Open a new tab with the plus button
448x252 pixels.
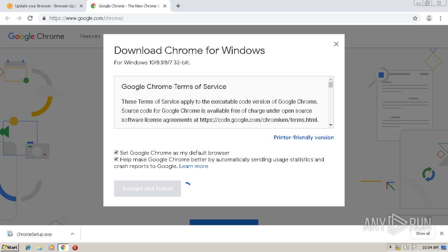(x=178, y=6)
